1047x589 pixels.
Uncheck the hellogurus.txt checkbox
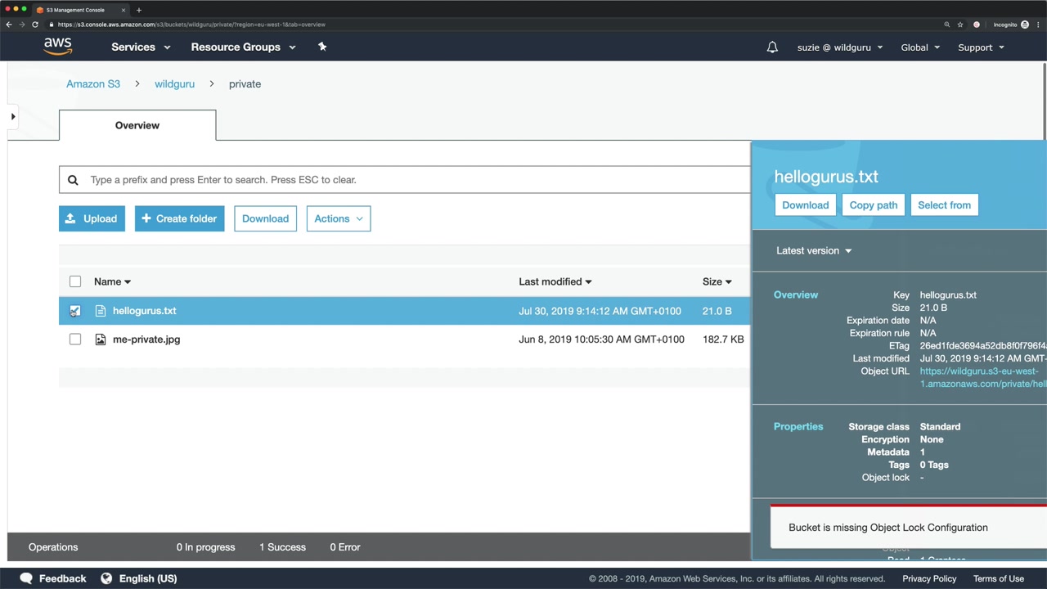(x=75, y=311)
